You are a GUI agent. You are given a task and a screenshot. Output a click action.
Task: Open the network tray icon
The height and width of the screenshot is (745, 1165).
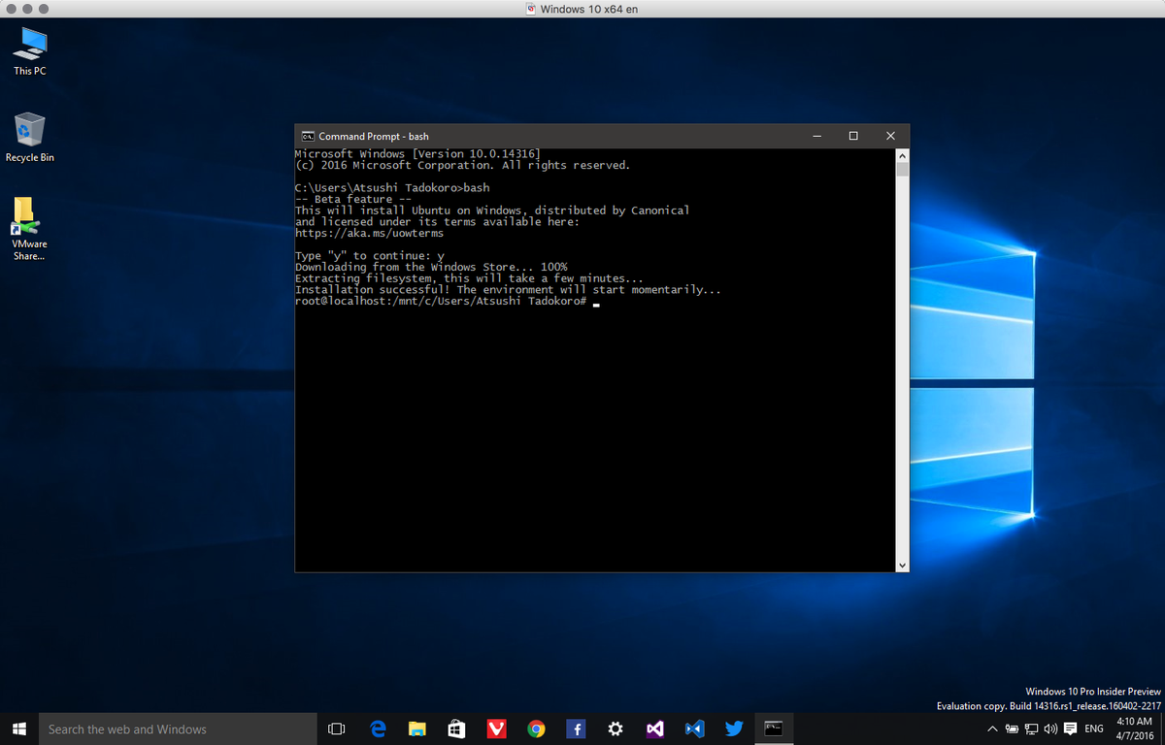(x=1031, y=729)
